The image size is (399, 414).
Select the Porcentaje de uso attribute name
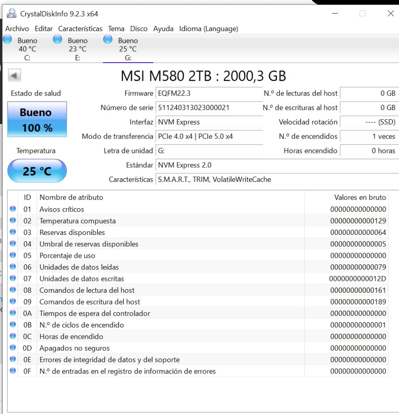click(x=68, y=256)
